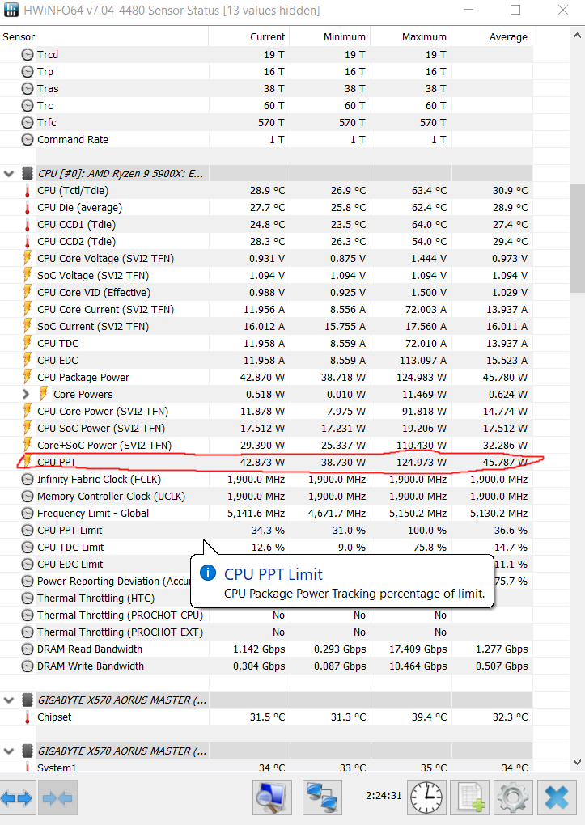Collapse the AMD Ryzen 9 5900X sensor group
585x825 pixels.
(x=8, y=174)
